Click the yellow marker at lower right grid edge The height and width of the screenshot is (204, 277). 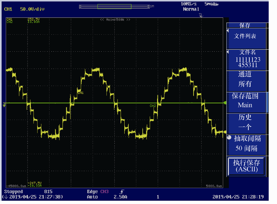point(225,132)
